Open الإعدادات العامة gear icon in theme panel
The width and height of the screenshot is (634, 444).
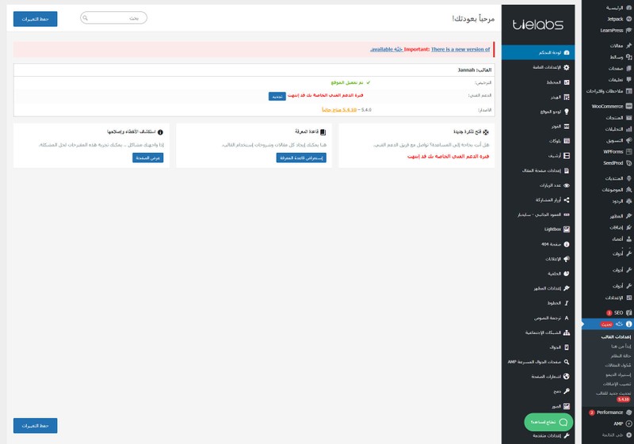567,67
